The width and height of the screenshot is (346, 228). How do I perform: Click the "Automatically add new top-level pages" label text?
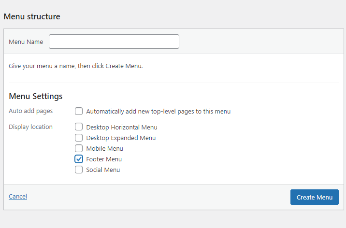(x=158, y=112)
